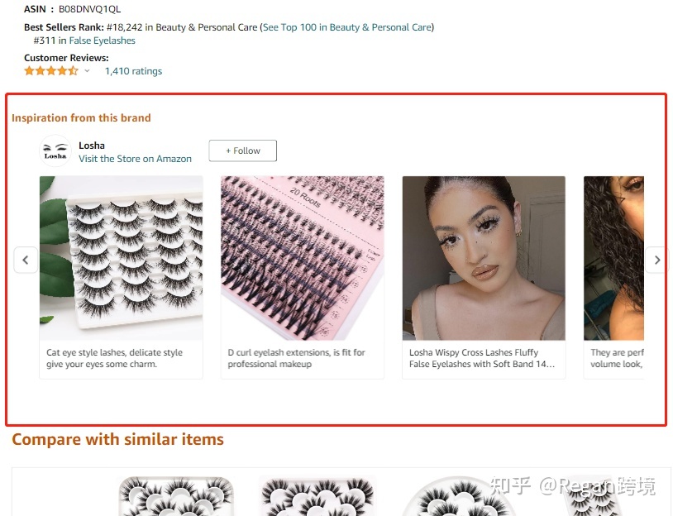Select second similar item lash thumbnail
This screenshot has height=516, width=673.
click(318, 496)
